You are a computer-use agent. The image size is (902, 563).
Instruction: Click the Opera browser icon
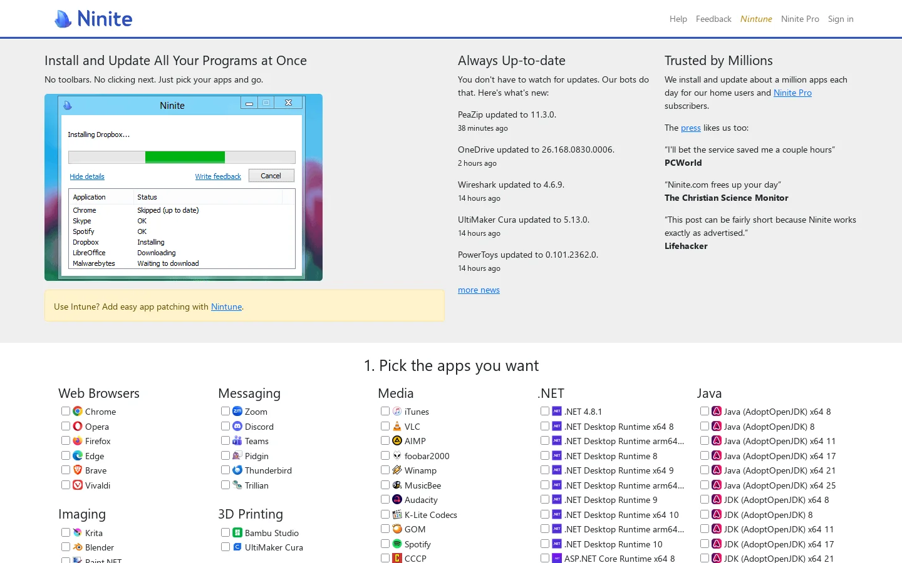pyautogui.click(x=78, y=426)
